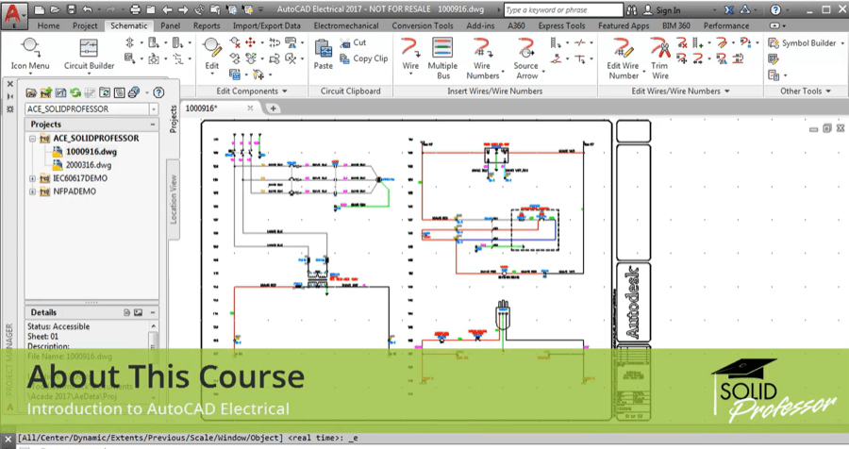Click the red four-arrow move component icon

pos(250,42)
